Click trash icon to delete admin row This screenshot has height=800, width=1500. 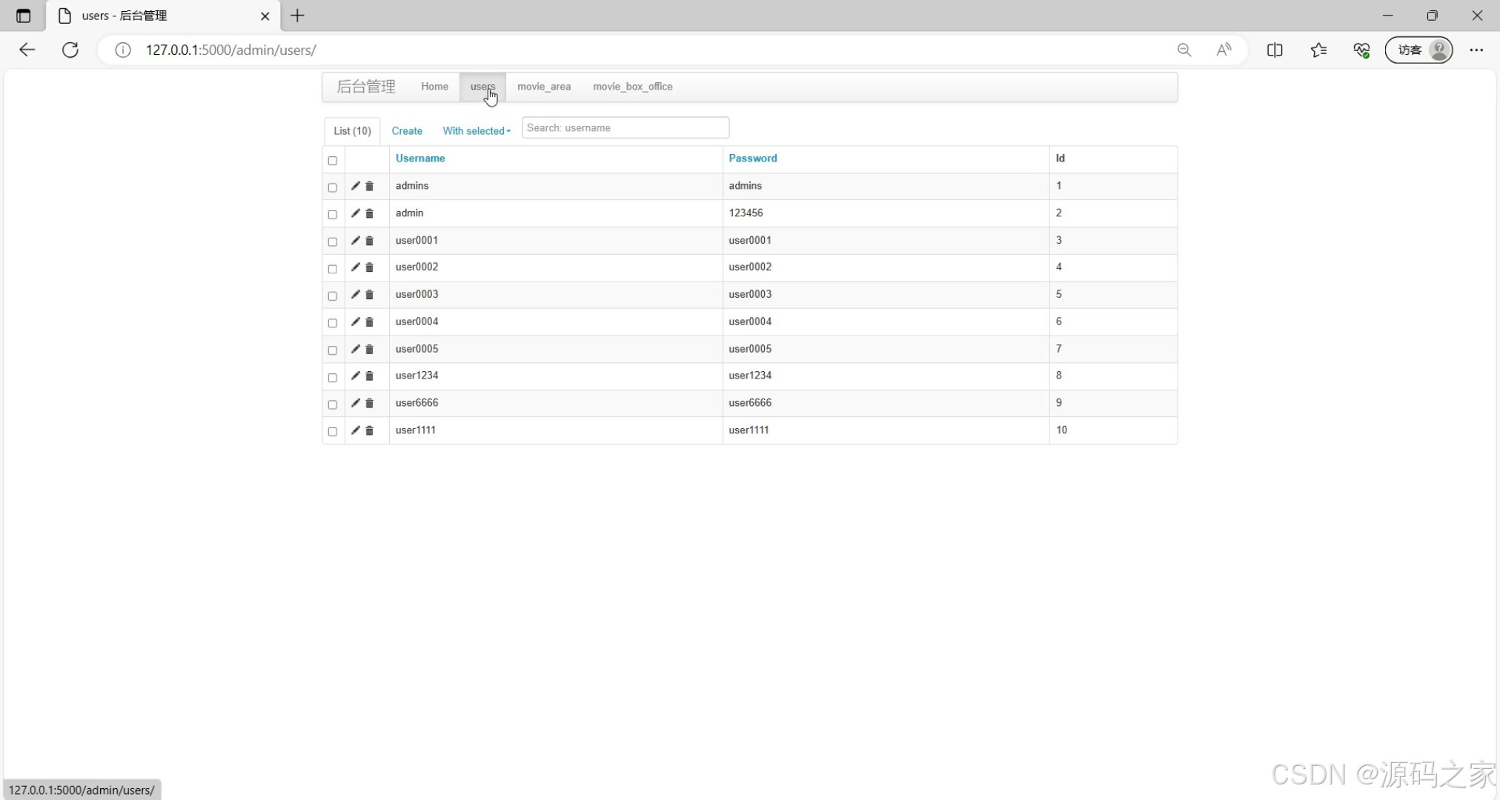click(x=369, y=213)
